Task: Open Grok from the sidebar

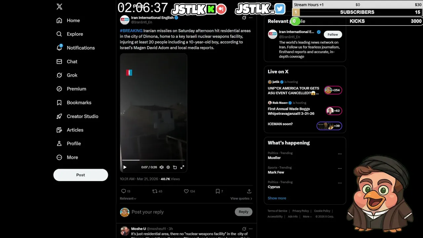Action: coord(67,75)
